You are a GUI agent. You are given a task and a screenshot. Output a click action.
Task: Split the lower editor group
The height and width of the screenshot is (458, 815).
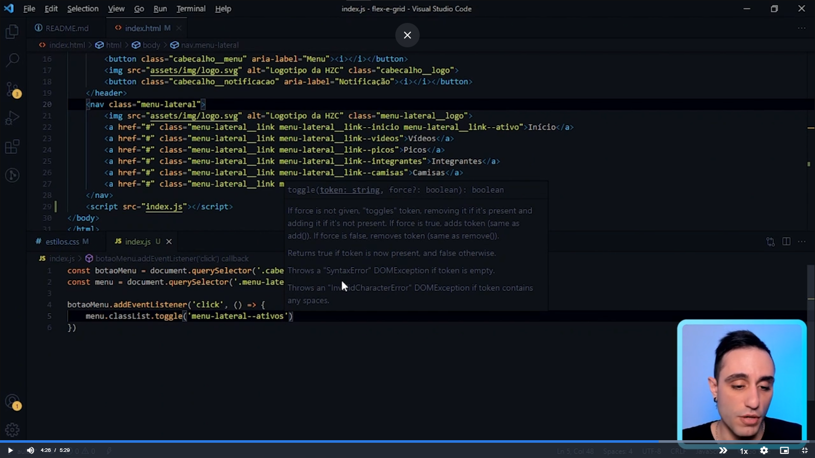coord(786,241)
